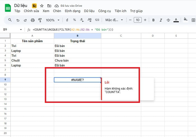Select the Laptop cell in row 3
The image size is (196, 137).
(32, 51)
